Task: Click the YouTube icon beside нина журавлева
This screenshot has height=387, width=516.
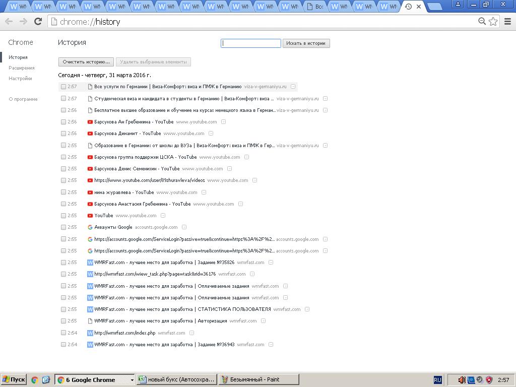Action: click(x=90, y=192)
